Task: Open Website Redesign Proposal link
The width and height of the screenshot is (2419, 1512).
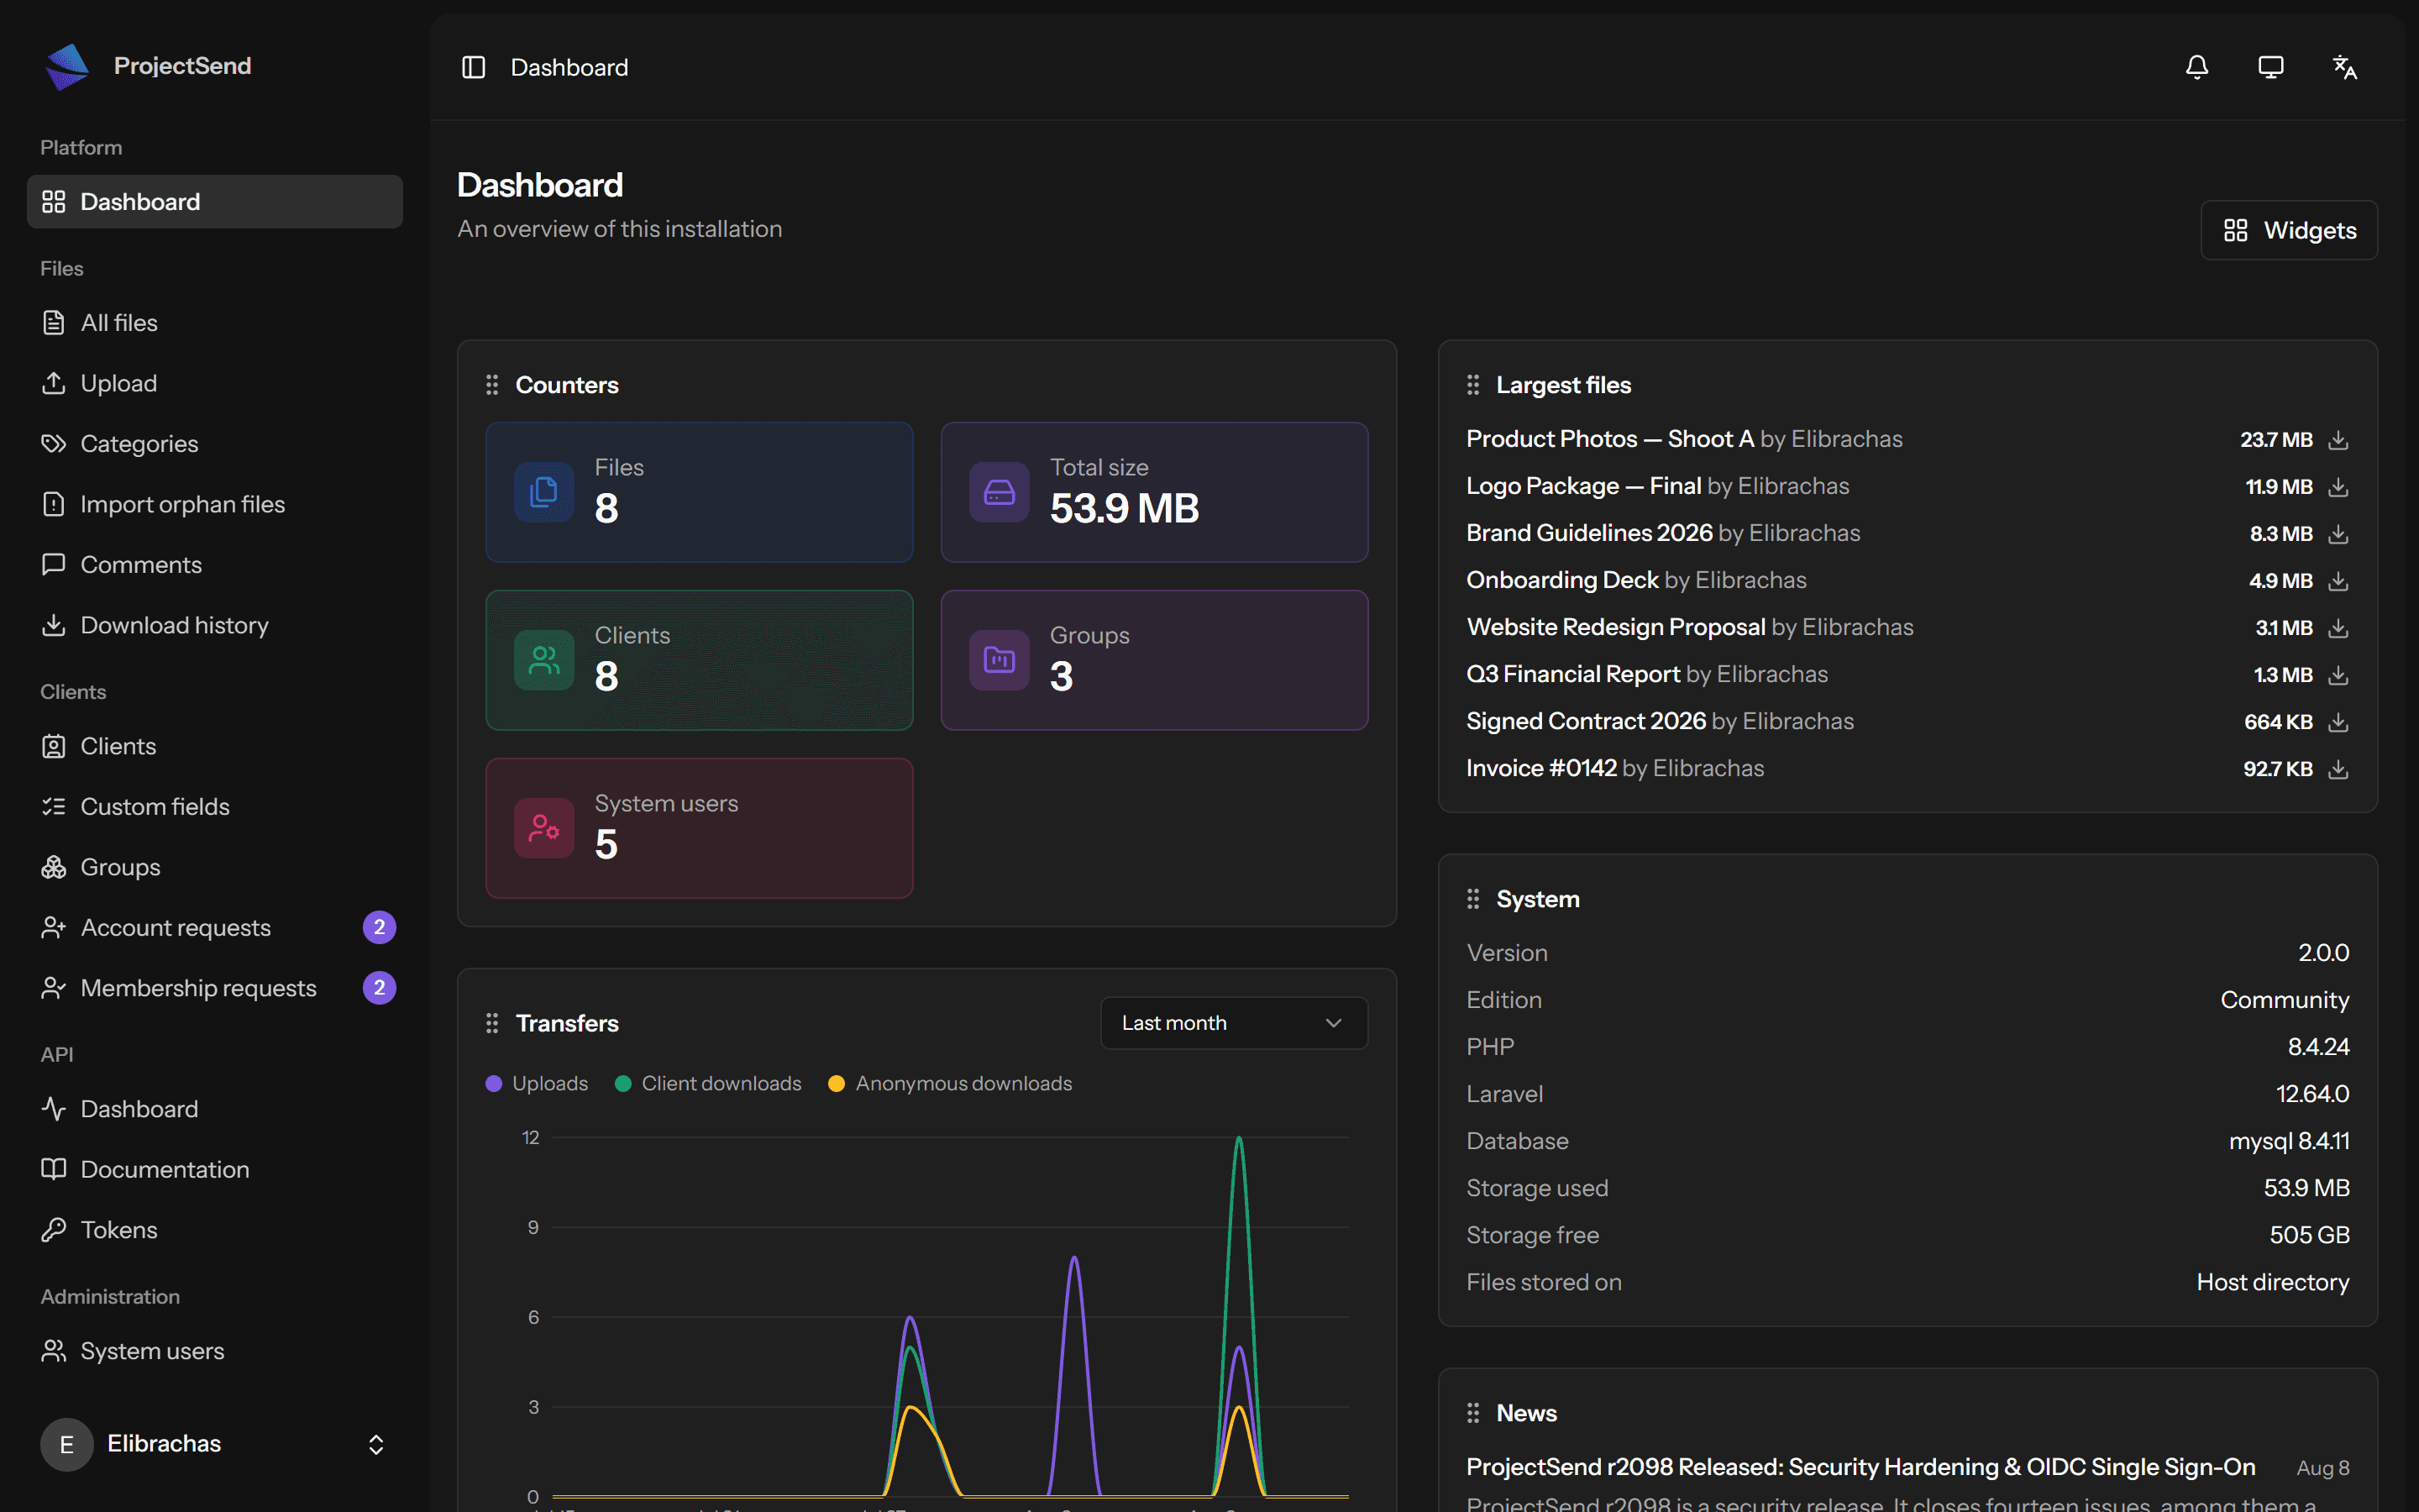Action: tap(1615, 627)
